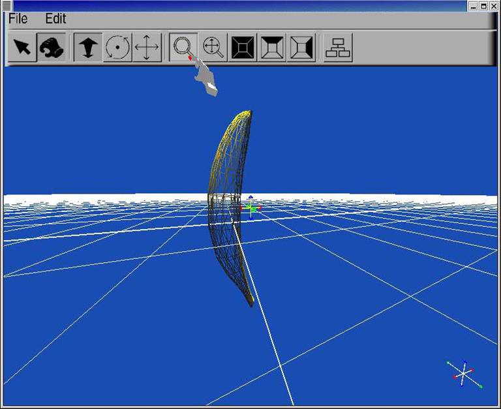Activate the magnifier zoom tool
Screen dimensions: 501x409
click(183, 47)
